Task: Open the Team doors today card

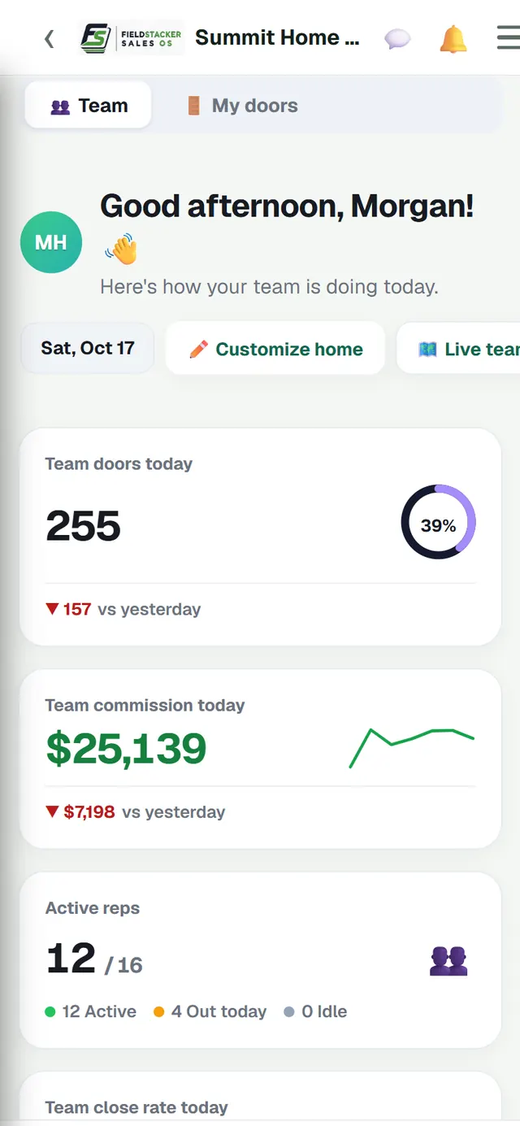Action: point(260,537)
